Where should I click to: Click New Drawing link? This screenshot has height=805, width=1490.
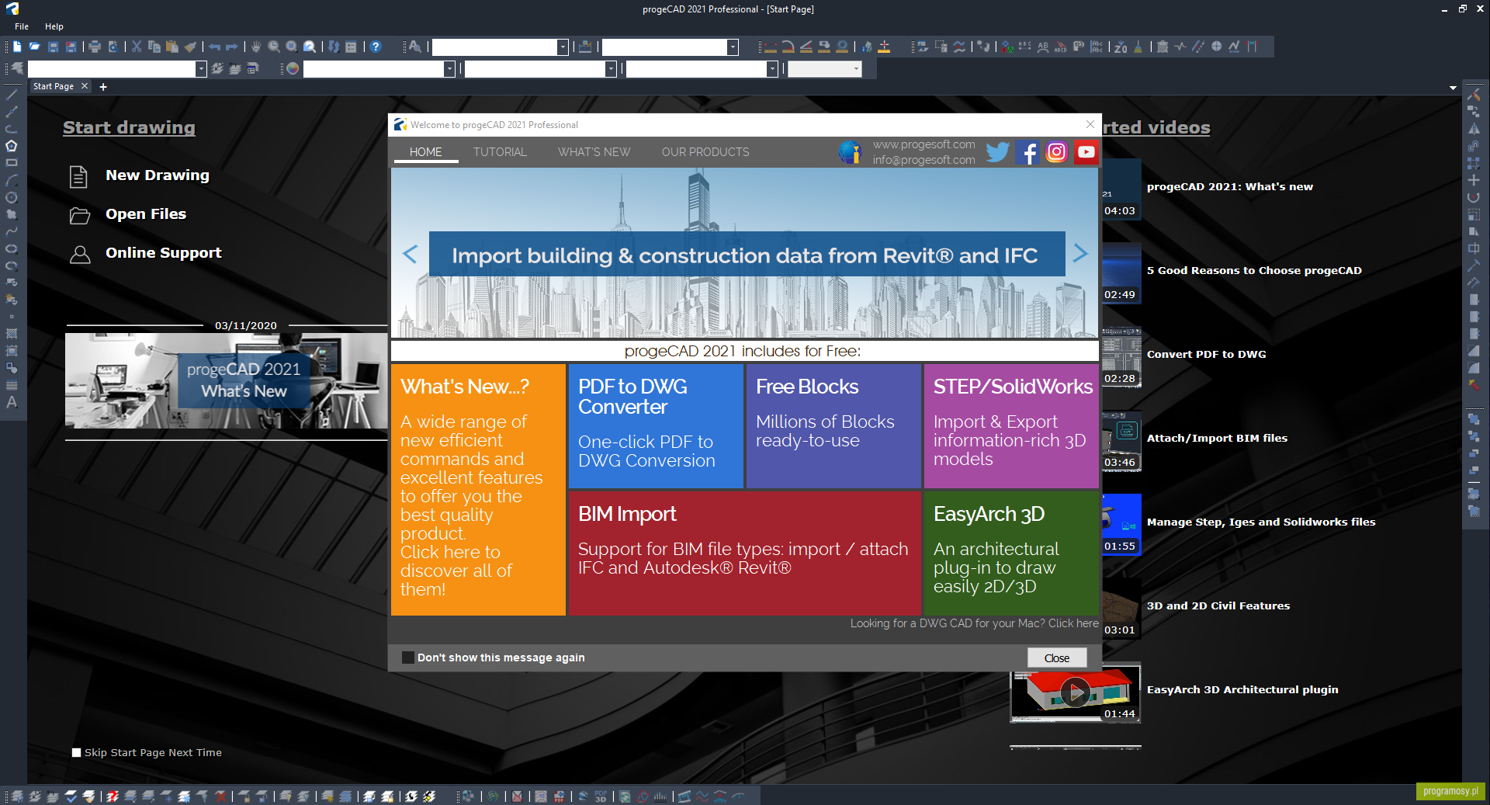point(158,175)
